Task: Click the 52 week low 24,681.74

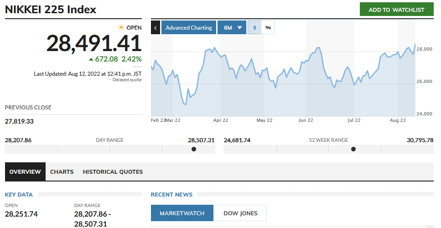Action: [237, 140]
